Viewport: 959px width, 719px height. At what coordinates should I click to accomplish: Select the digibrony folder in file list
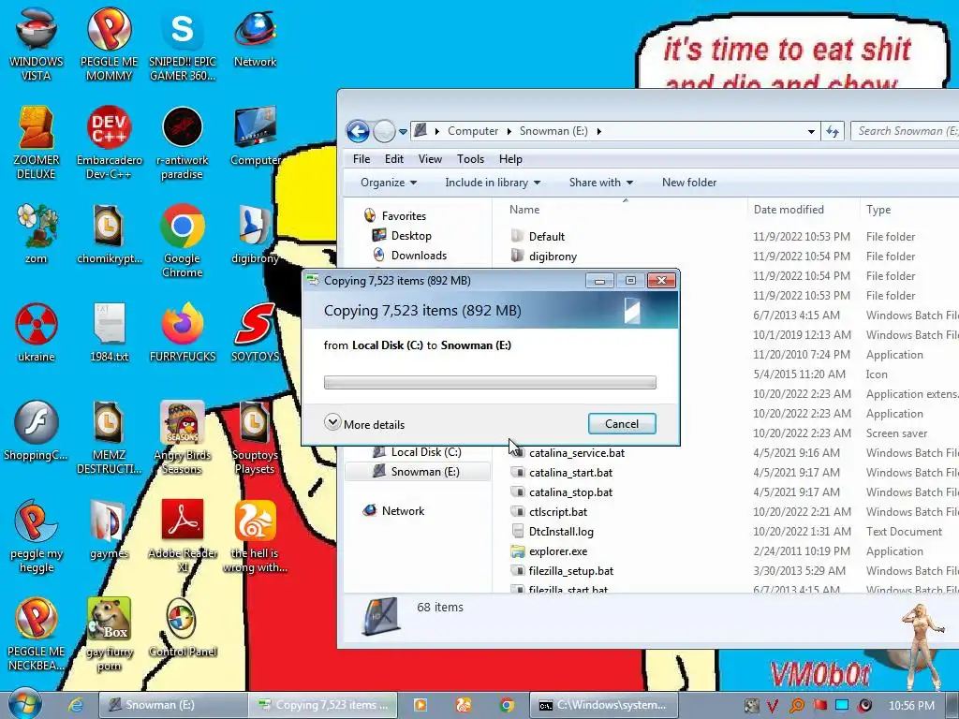coord(544,257)
